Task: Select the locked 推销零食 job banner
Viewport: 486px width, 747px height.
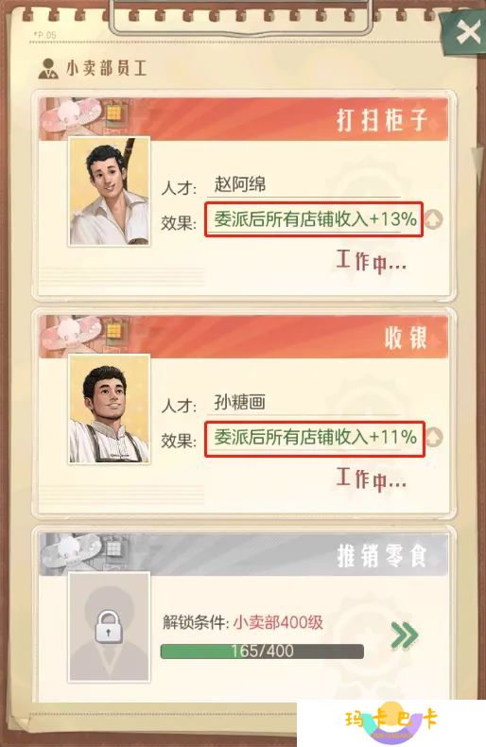Action: 244,554
